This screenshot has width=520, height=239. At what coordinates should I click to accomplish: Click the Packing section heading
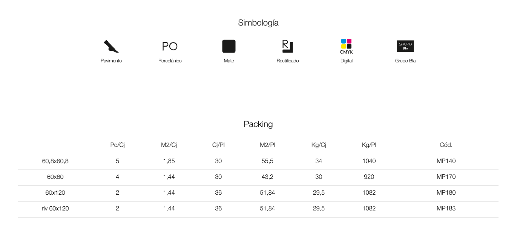click(x=258, y=124)
